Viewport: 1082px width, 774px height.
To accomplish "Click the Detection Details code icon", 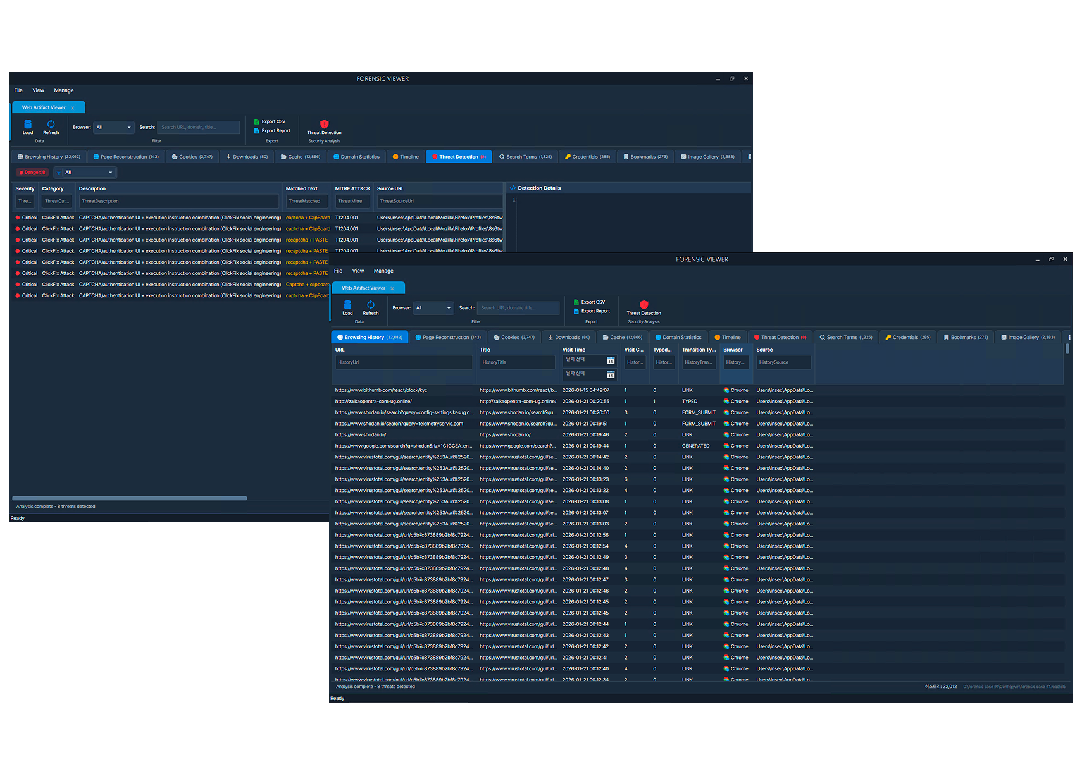I will click(513, 188).
